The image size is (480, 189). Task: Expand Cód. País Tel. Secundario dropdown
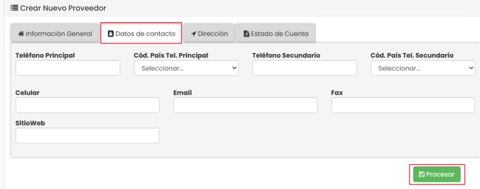click(423, 68)
